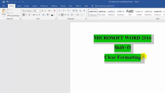
Task: Open the font size dropdown
Action: pyautogui.click(x=39, y=11)
